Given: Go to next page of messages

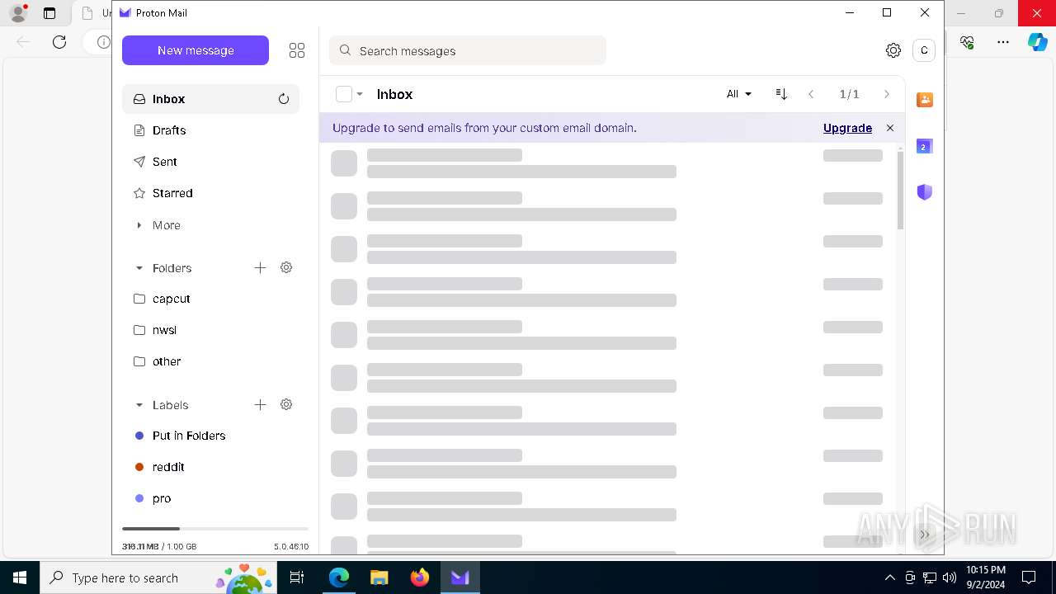Looking at the screenshot, I should coord(887,94).
